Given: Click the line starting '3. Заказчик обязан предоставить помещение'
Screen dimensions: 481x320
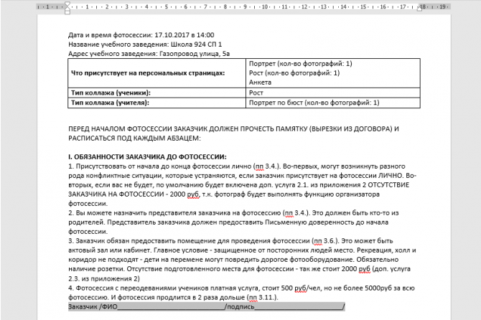Looking at the screenshot, I should [230, 241].
